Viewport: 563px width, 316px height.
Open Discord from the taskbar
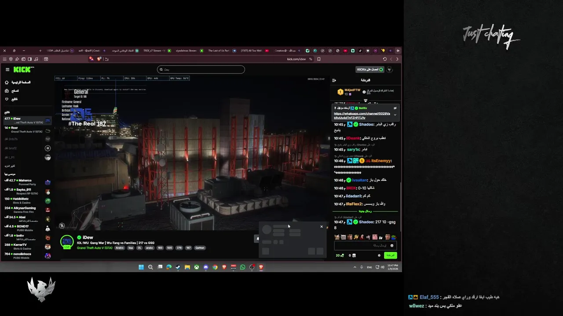point(205,267)
